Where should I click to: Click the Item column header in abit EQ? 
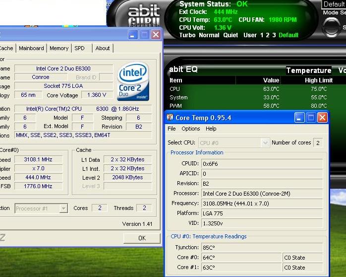point(176,80)
